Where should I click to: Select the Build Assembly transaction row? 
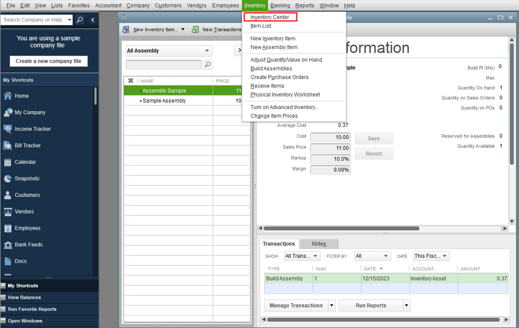(386, 279)
